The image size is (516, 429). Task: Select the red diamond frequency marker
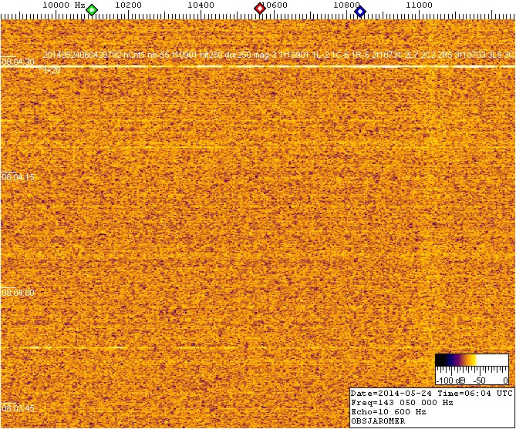[260, 9]
